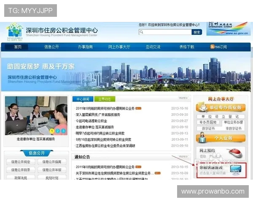The image size is (253, 202).
Task: Click the RSS feed orange icon
Action: (212, 47)
